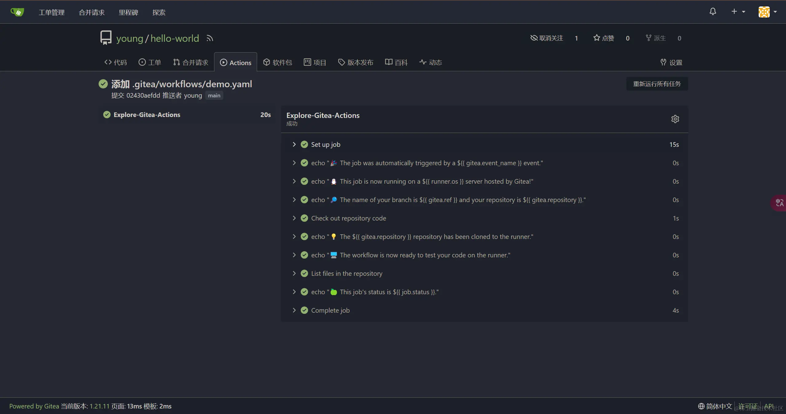Expand the Check out repository code step
The image size is (786, 414).
tap(348, 218)
